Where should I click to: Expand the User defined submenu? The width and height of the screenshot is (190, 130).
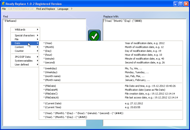pyautogui.click(x=25, y=64)
